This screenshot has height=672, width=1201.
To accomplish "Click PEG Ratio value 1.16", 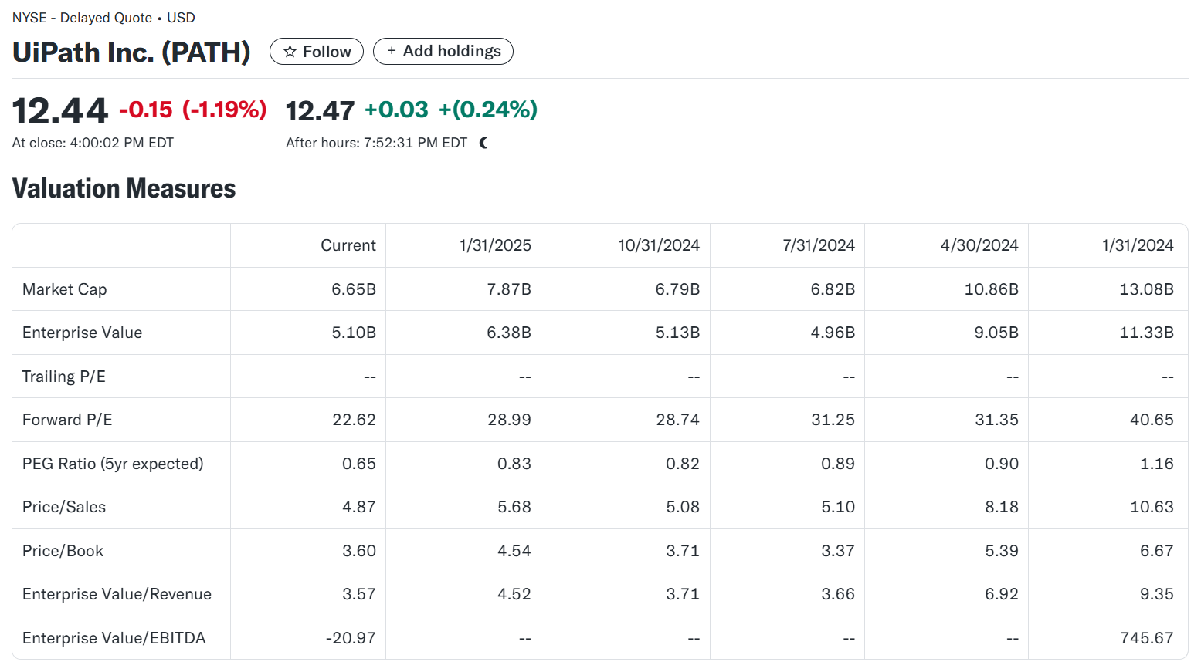I will pyautogui.click(x=1157, y=464).
